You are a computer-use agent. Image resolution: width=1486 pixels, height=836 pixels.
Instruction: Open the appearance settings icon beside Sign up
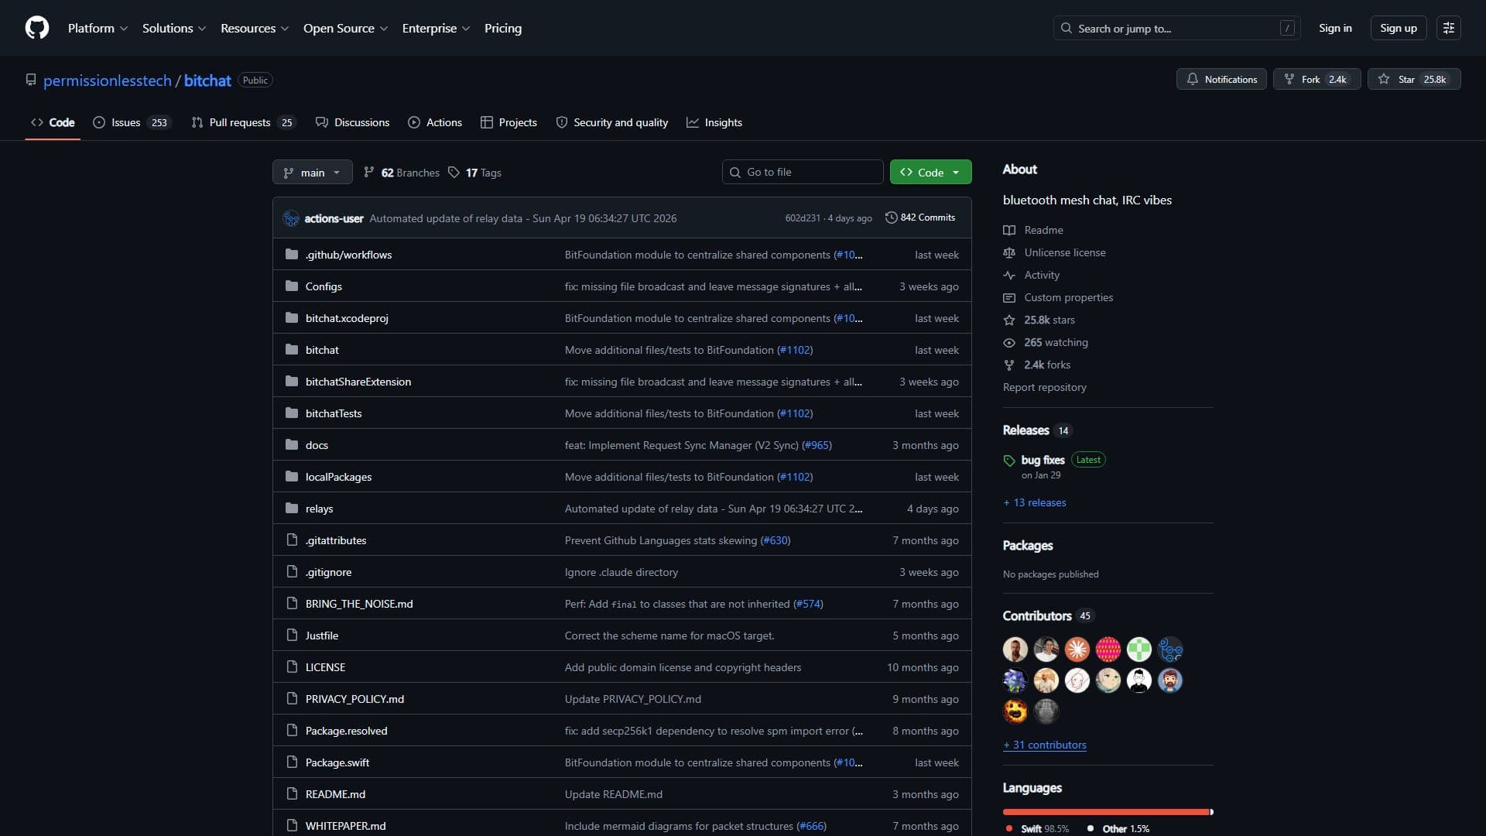pyautogui.click(x=1449, y=28)
